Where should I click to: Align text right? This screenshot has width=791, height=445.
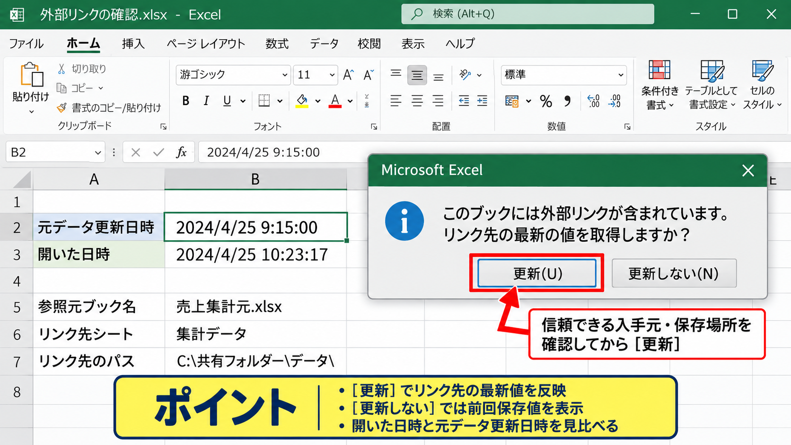point(439,101)
